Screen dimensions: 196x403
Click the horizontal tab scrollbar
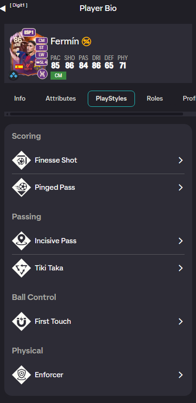point(96,114)
